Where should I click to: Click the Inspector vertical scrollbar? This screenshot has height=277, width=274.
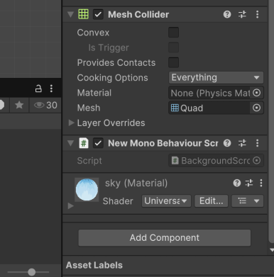[271, 121]
